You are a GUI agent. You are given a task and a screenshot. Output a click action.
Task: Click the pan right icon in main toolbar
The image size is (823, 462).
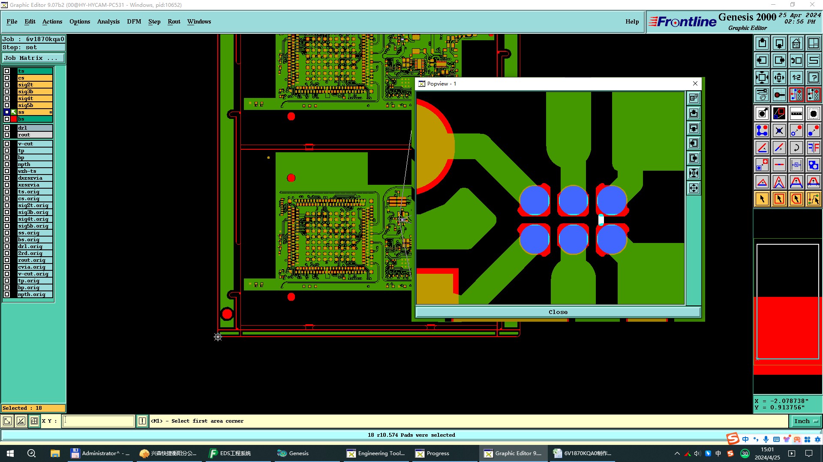pyautogui.click(x=779, y=60)
